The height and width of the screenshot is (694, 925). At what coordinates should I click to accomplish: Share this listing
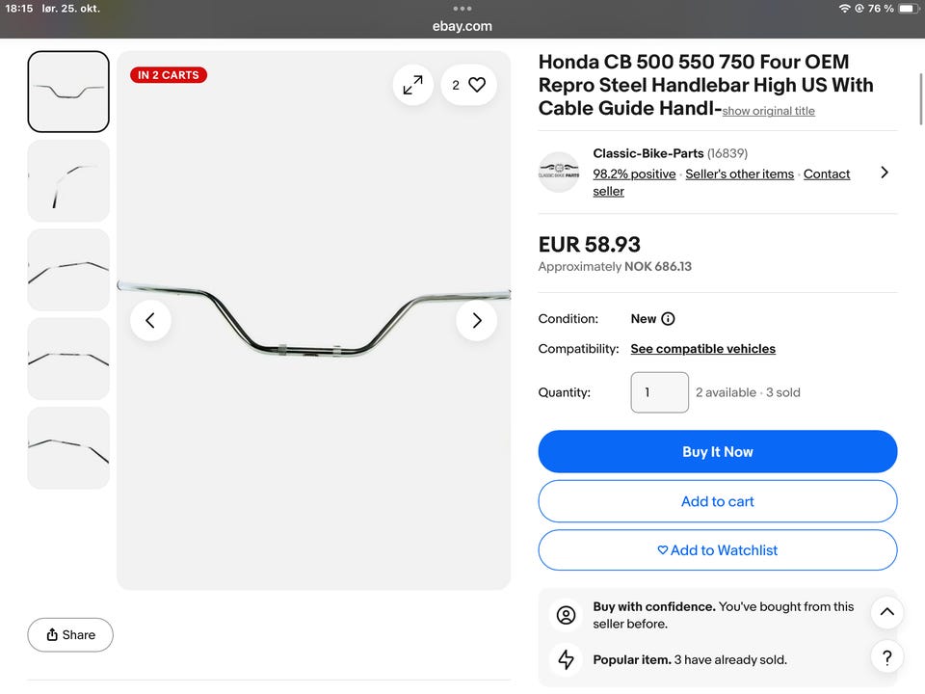click(x=70, y=635)
